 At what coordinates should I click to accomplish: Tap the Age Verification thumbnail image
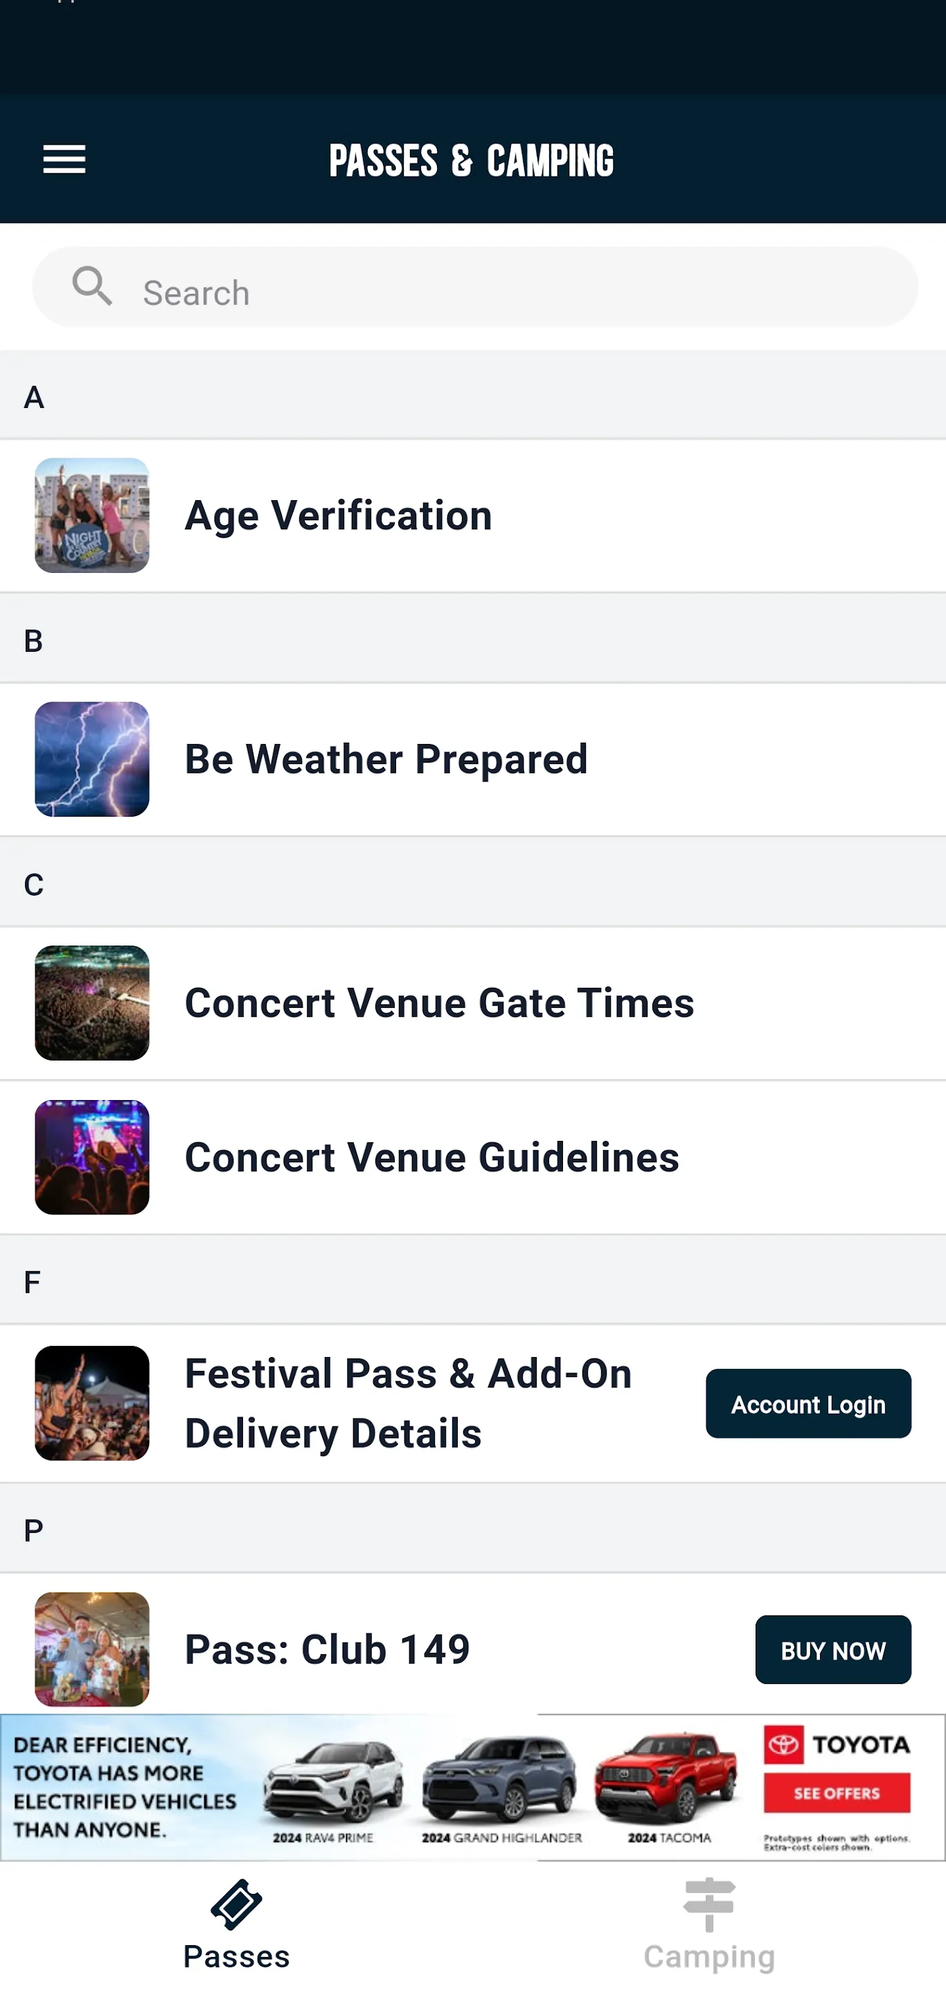(92, 516)
